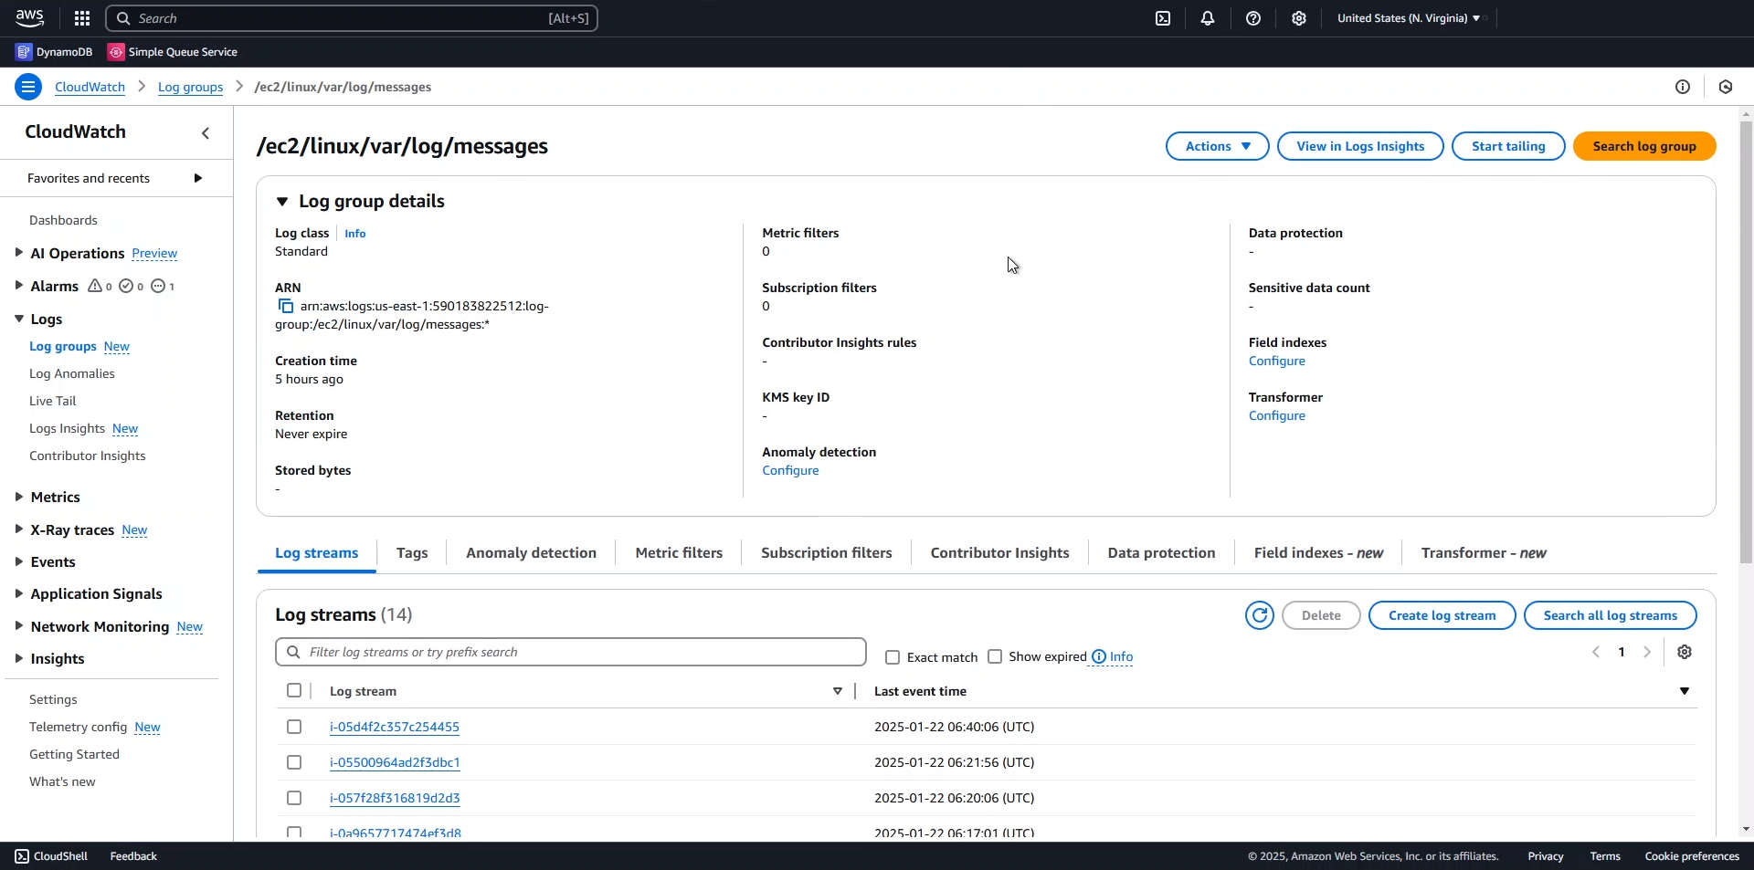
Task: Enable the Exact match checkbox
Action: click(893, 657)
